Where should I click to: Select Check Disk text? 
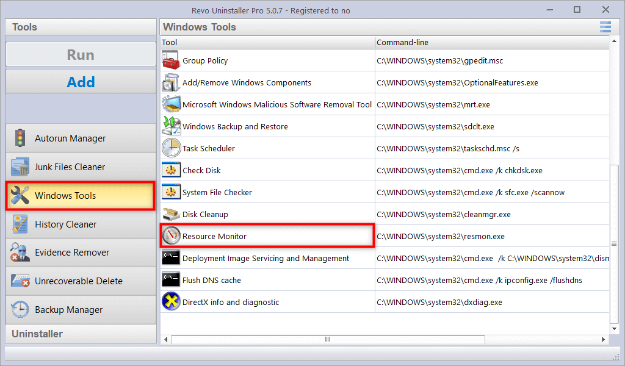(x=201, y=170)
